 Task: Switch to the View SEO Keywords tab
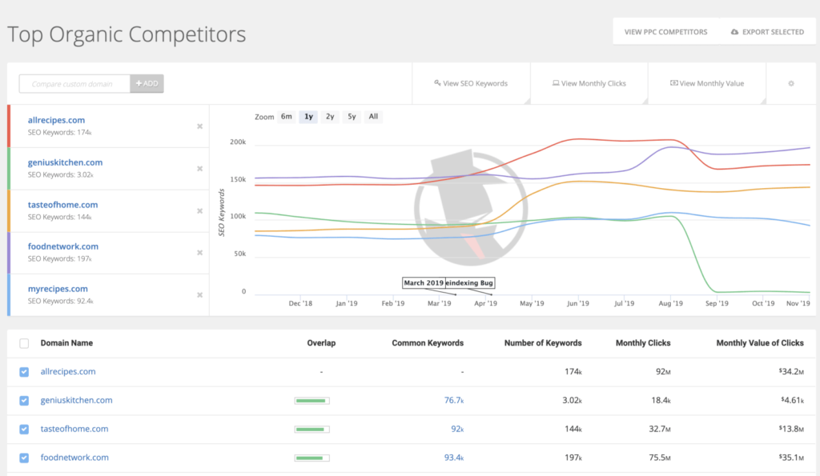click(x=471, y=84)
